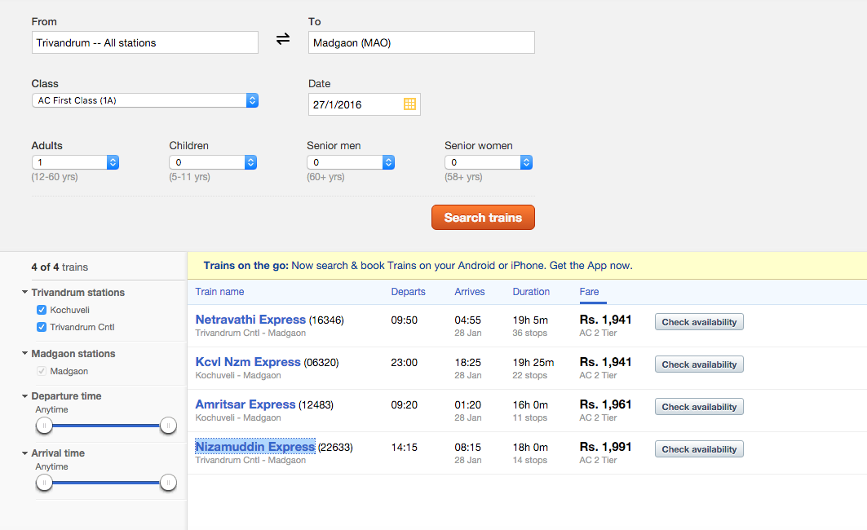Click the Search trains button
This screenshot has height=530, width=867.
point(483,218)
